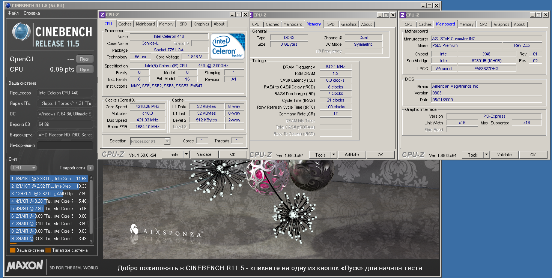552x278 pixels.
Task: Click the CPU-Z icon in Mainboard window title
Action: pyautogui.click(x=402, y=15)
